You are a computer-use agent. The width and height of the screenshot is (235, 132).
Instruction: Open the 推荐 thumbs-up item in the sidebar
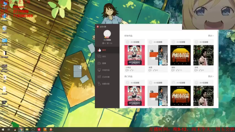point(107,50)
